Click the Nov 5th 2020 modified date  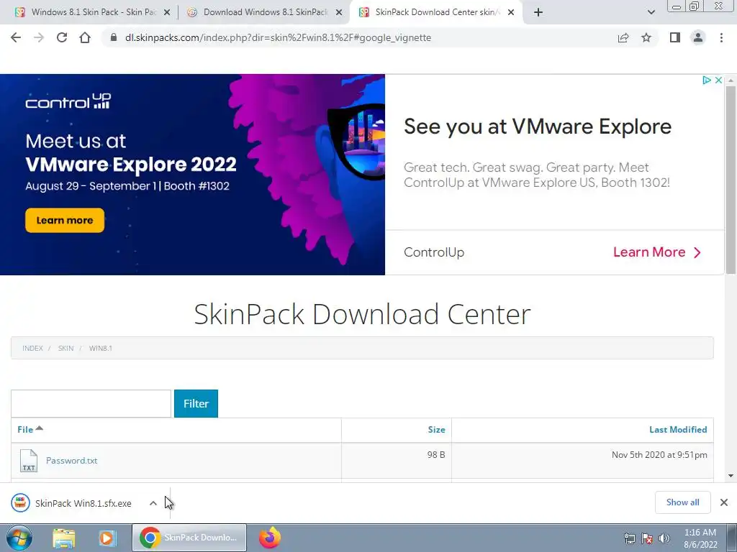659,455
